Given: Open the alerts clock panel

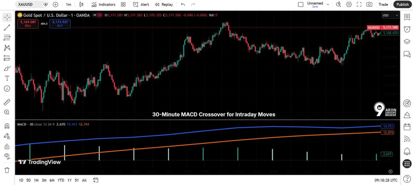Looking at the screenshot, I should pos(407,29).
